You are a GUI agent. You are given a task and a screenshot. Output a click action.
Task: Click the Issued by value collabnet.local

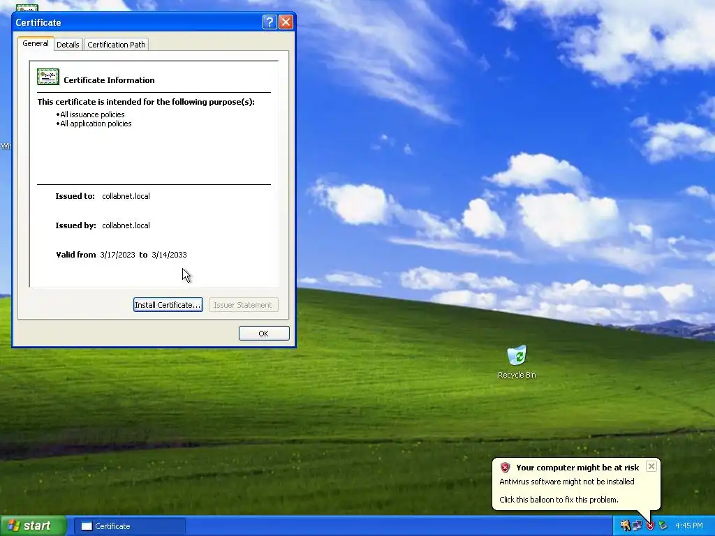point(126,225)
